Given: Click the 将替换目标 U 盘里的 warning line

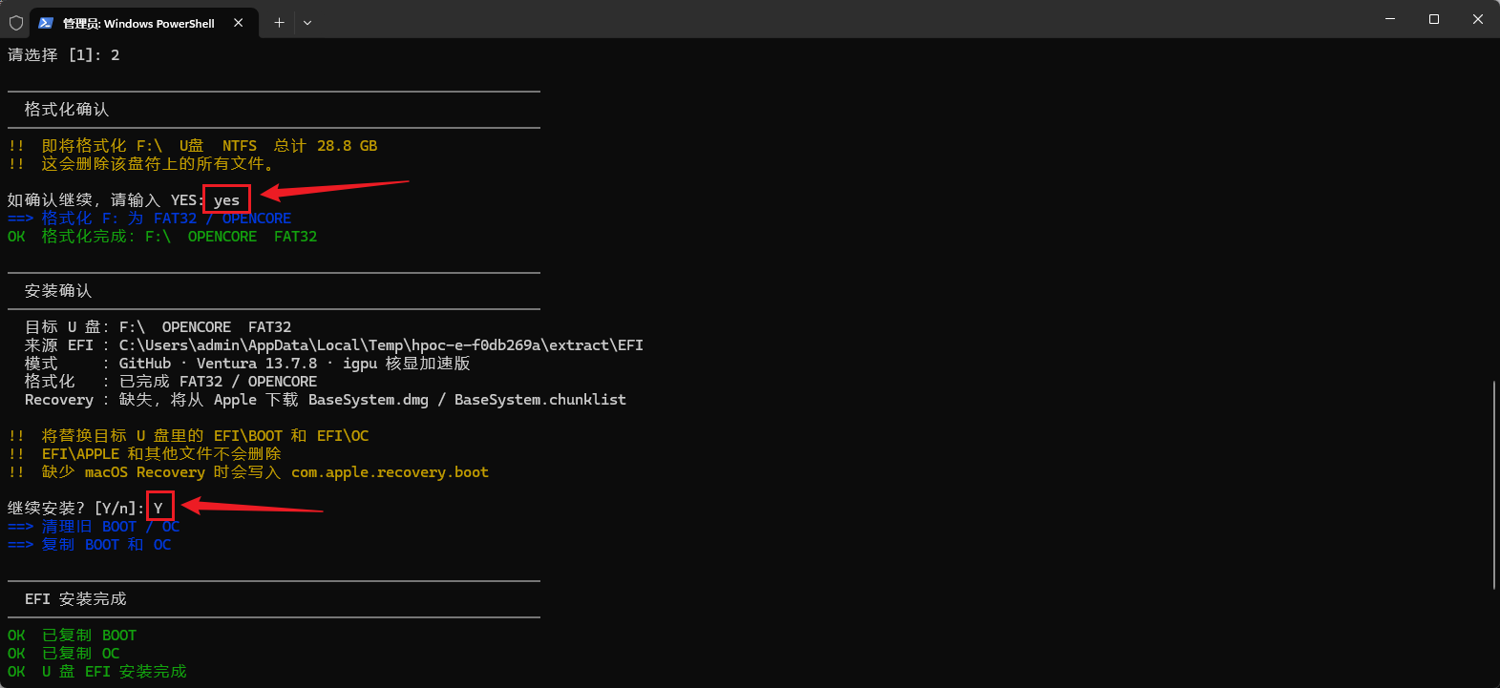Looking at the screenshot, I should point(188,436).
